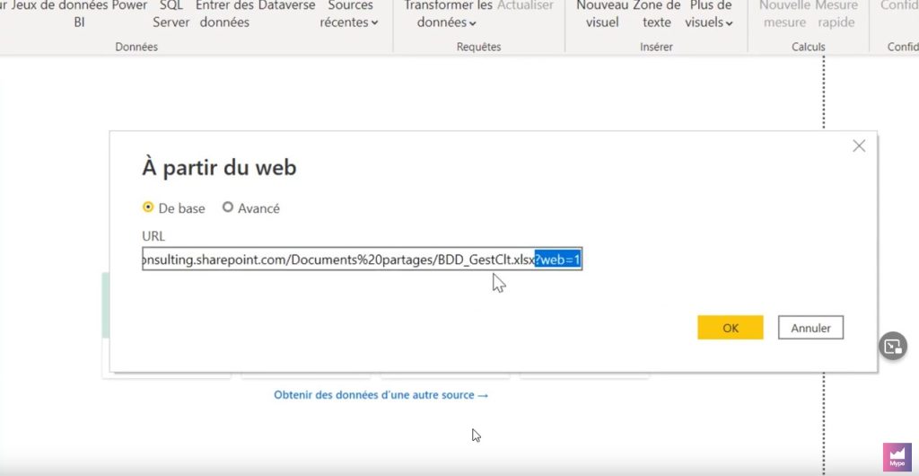Viewport: 919px width, 476px height.
Task: Click the floating picture-in-picture round icon
Action: point(893,346)
